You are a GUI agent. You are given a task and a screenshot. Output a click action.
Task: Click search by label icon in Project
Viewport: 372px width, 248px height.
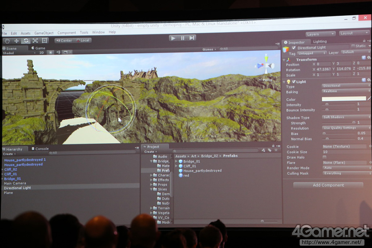click(270, 150)
